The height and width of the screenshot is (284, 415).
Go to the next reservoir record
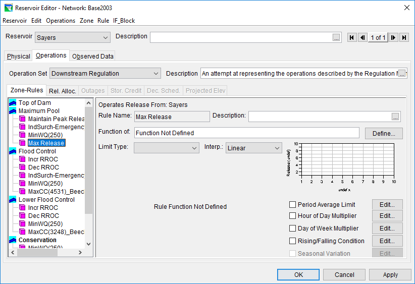click(393, 38)
